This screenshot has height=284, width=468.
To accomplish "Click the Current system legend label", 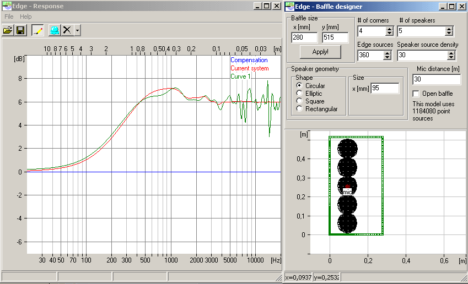I will 250,68.
